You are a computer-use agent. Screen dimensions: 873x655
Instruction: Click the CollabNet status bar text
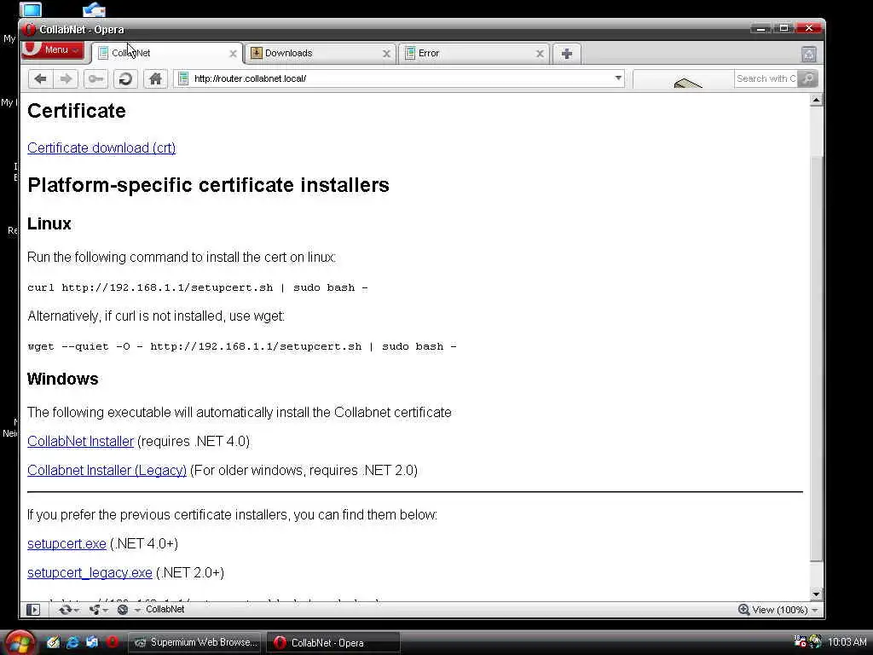[165, 609]
